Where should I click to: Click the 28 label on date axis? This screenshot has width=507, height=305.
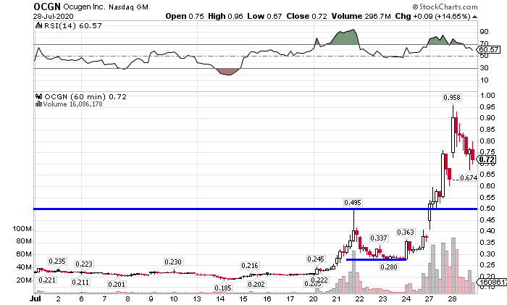452,298
